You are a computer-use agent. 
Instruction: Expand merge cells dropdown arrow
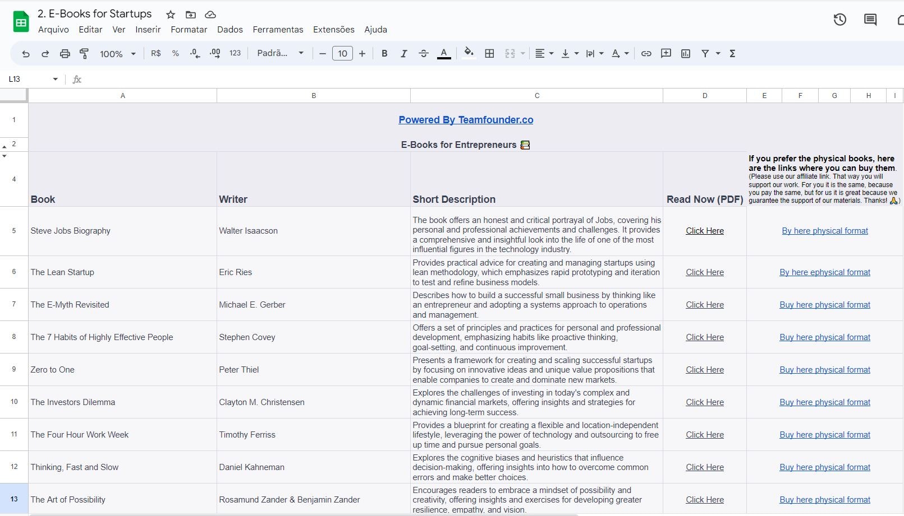(x=522, y=54)
